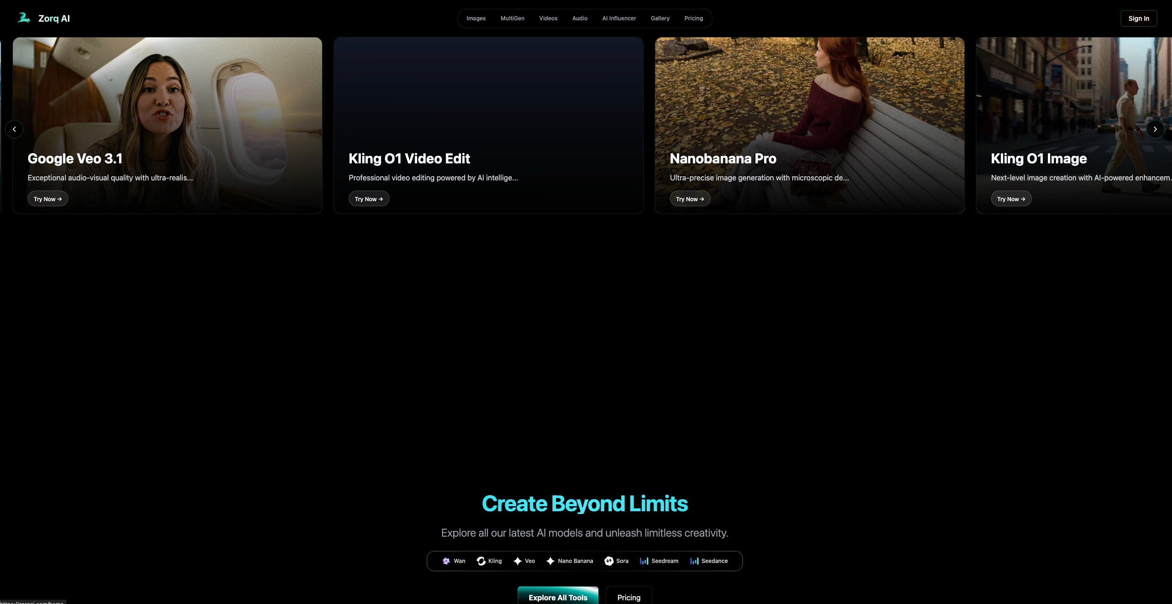The image size is (1172, 604).
Task: Go to previous carousel slide
Action: click(x=14, y=129)
